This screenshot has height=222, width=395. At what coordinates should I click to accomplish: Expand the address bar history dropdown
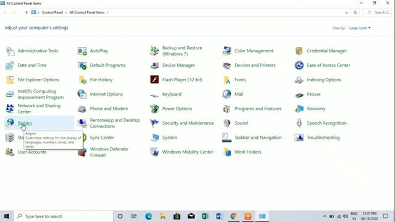coord(347,12)
